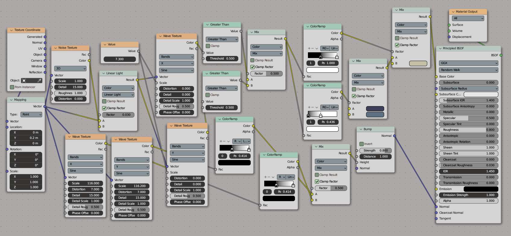Open the All target dropdown in Material Output

pos(469,18)
